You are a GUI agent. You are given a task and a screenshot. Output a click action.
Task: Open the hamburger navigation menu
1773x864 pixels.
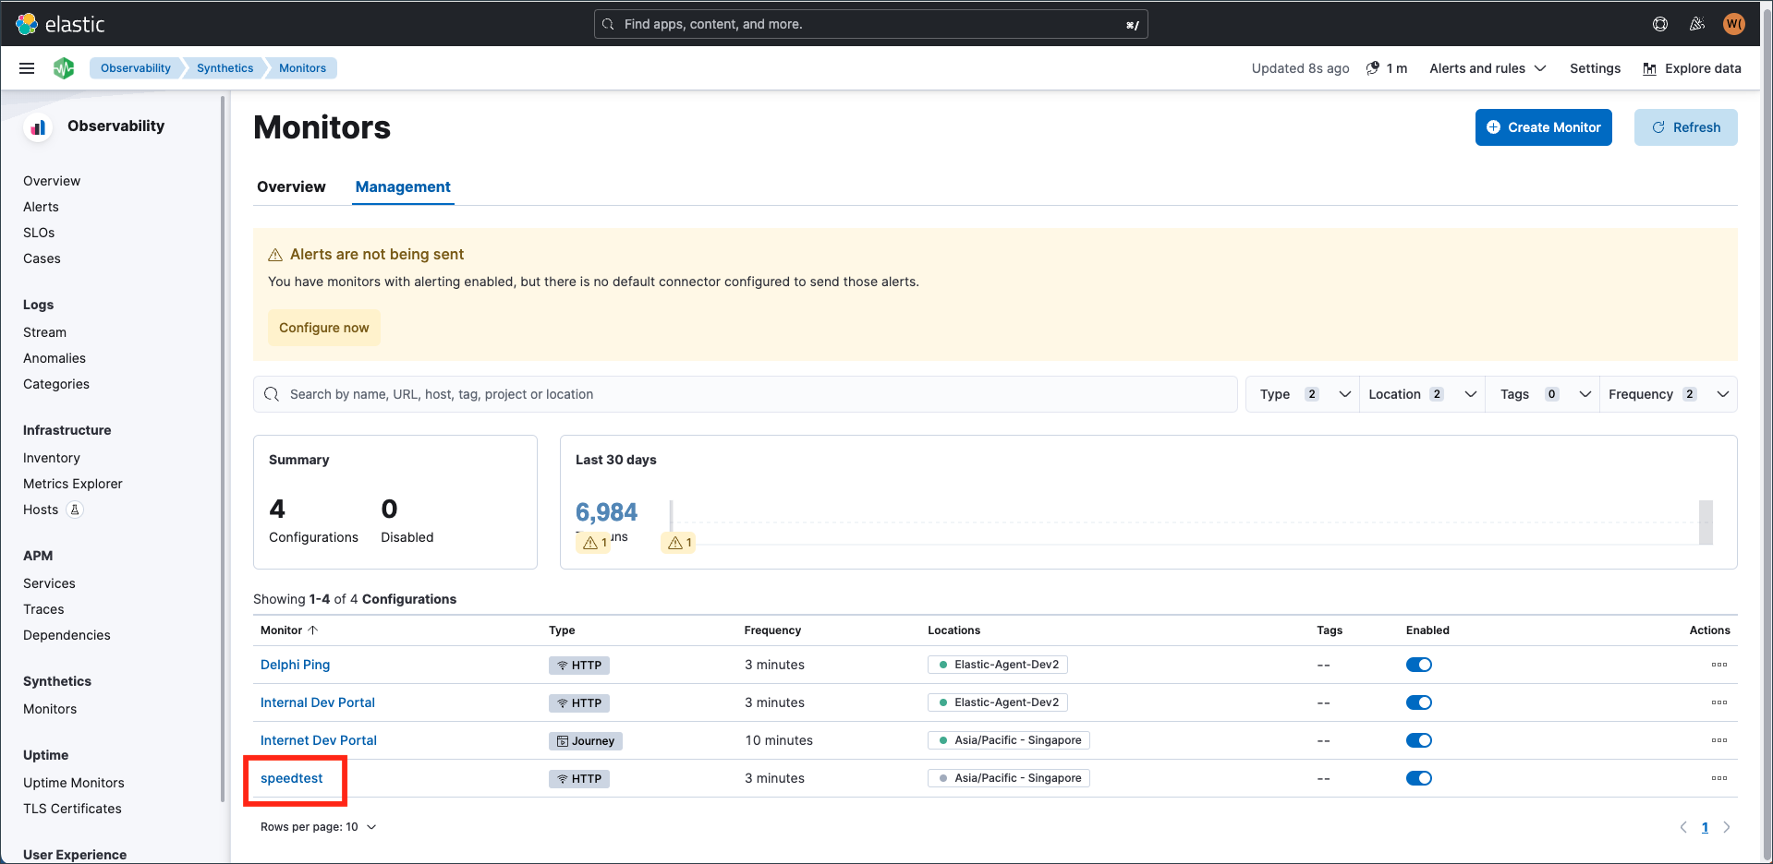point(27,68)
